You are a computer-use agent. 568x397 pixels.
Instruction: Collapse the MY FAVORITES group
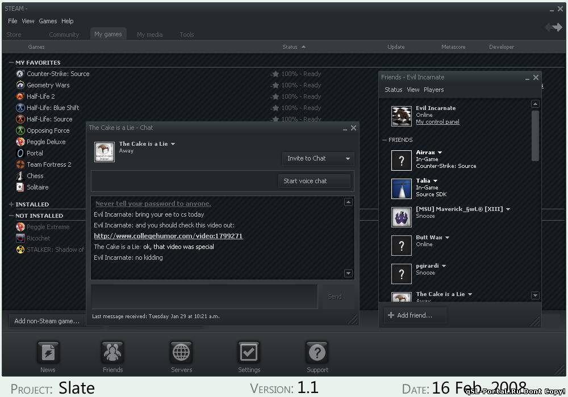click(x=11, y=62)
